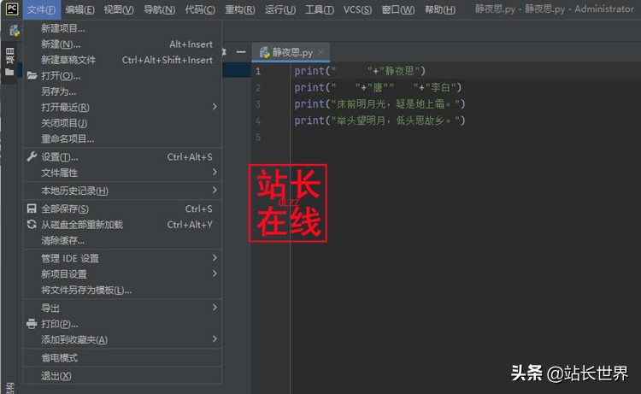Viewport: 641px width, 394px height.
Task: Choose 设置(T) with Ctrl+Alt+S shortcut
Action: 122,157
